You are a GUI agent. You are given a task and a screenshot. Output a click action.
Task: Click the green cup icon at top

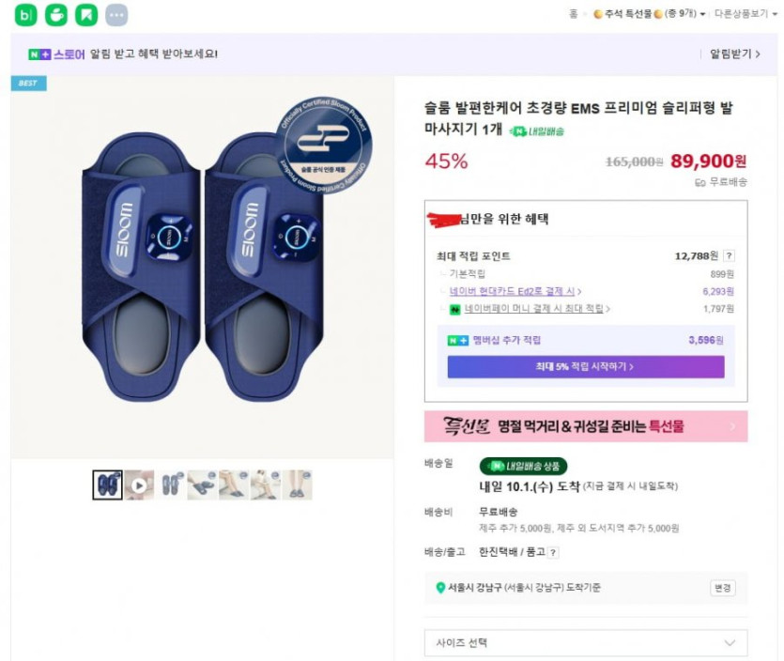click(x=56, y=15)
